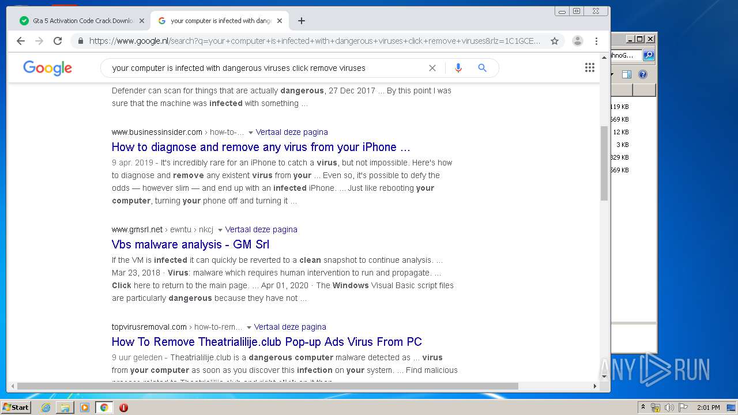738x415 pixels.
Task: Open Internet Explorer from the taskbar
Action: pos(46,408)
